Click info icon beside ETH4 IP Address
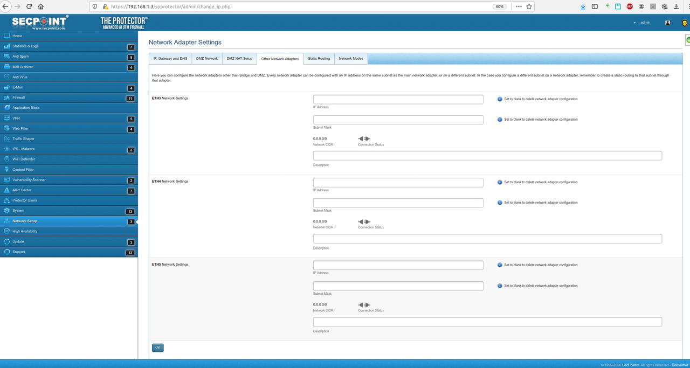This screenshot has height=368, width=690. coord(500,182)
